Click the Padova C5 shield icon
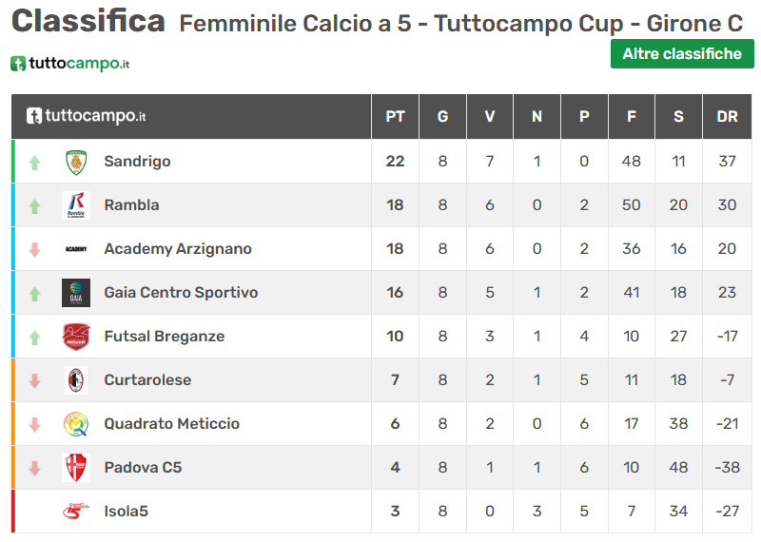This screenshot has width=761, height=542. (x=76, y=468)
